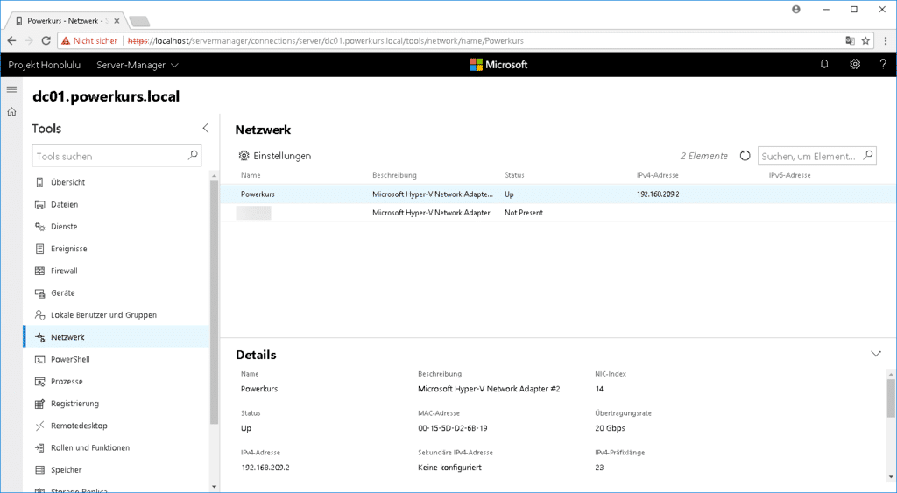The width and height of the screenshot is (897, 493).
Task: Click the tools search magnifier icon
Action: 193,155
